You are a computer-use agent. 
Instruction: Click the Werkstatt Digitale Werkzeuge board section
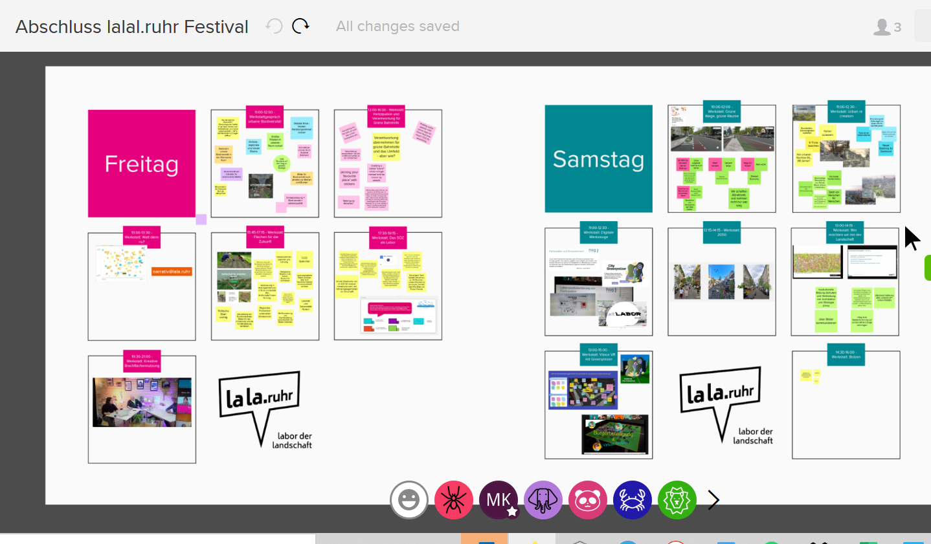tap(598, 281)
